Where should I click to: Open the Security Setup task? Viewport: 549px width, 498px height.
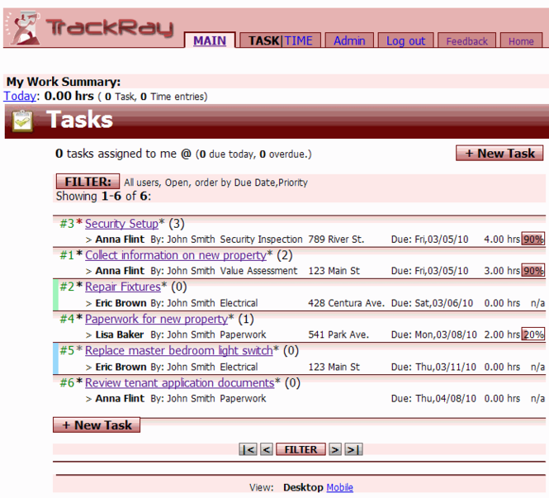pyautogui.click(x=121, y=224)
